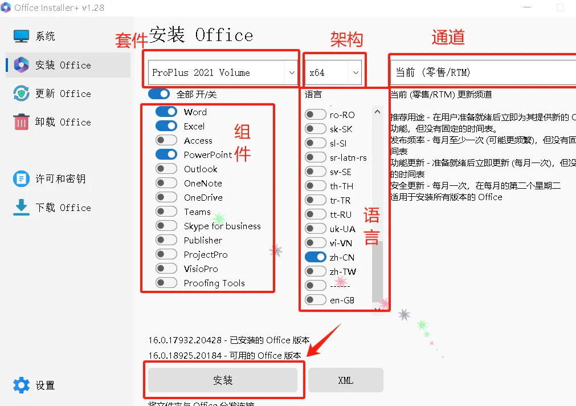Toggle the 全部 开/关 switch

159,94
